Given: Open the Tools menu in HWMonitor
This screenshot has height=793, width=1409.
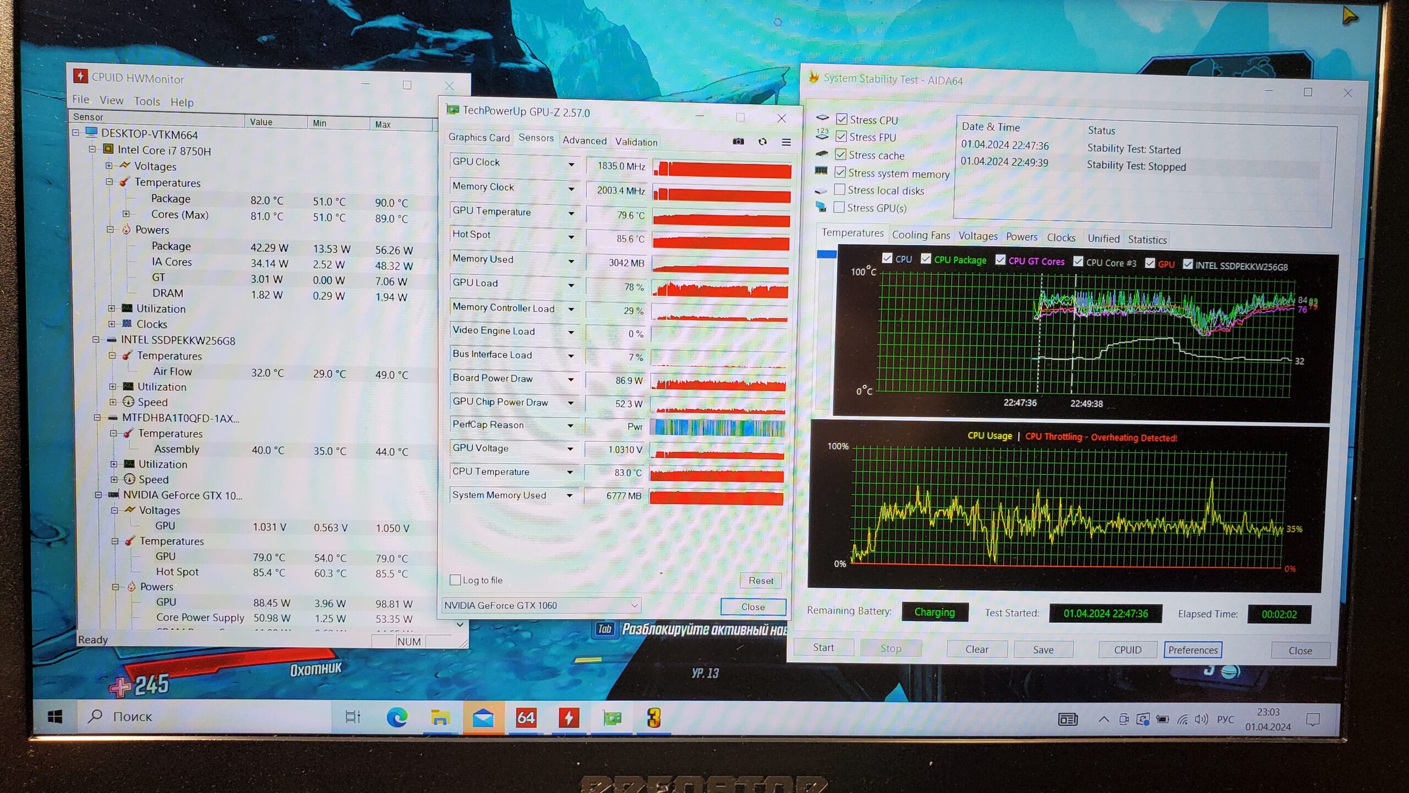Looking at the screenshot, I should [147, 101].
